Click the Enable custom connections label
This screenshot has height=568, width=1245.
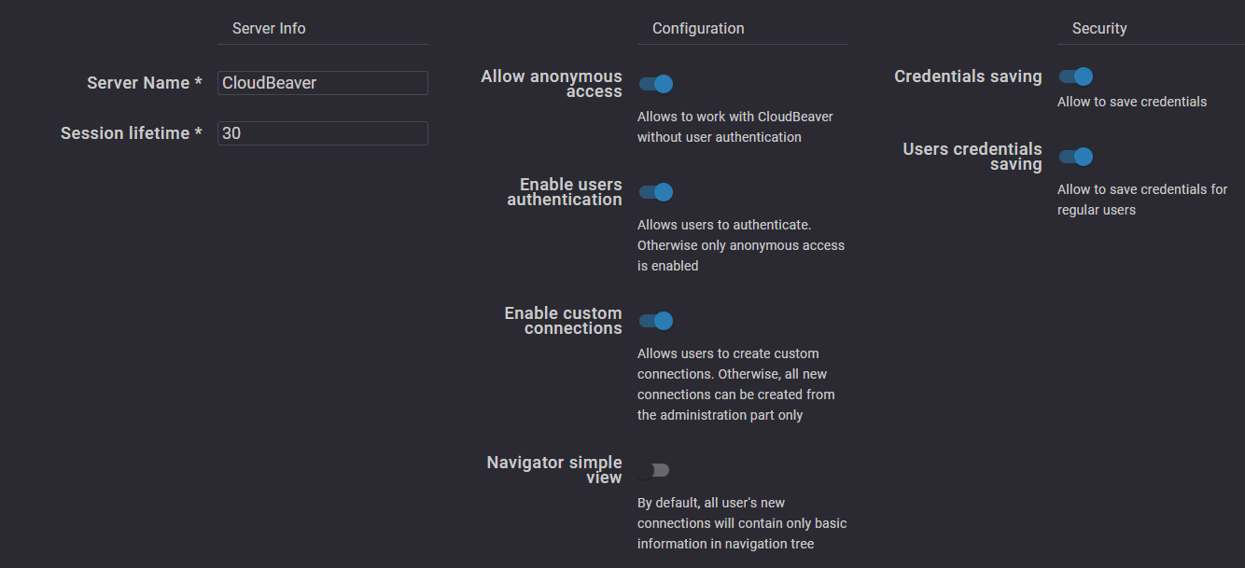click(563, 321)
